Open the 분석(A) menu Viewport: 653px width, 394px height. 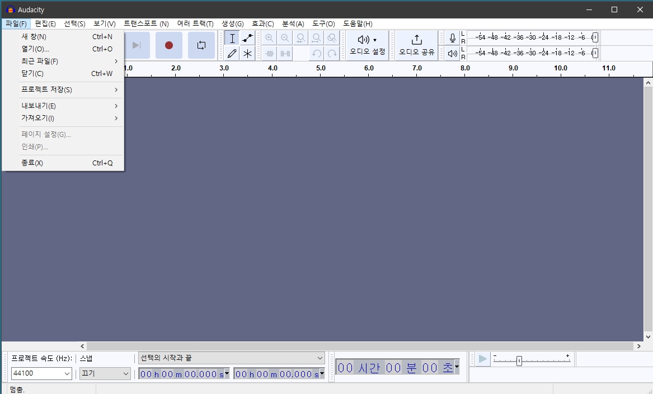[x=293, y=23]
